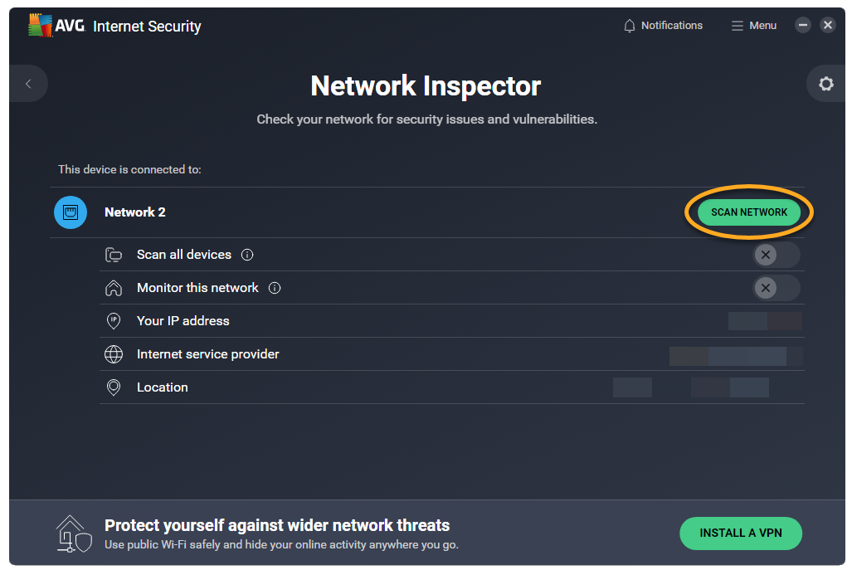Open Notifications panel
Viewport: 852px width, 570px height.
(x=671, y=26)
